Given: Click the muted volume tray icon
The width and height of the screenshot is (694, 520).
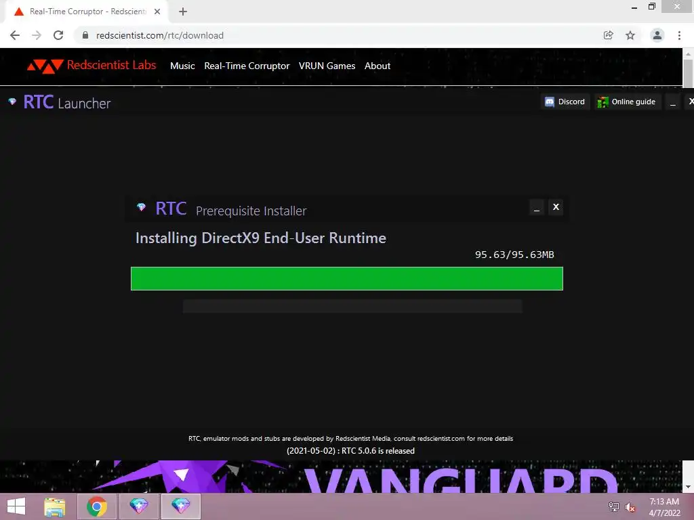Looking at the screenshot, I should coord(630,507).
